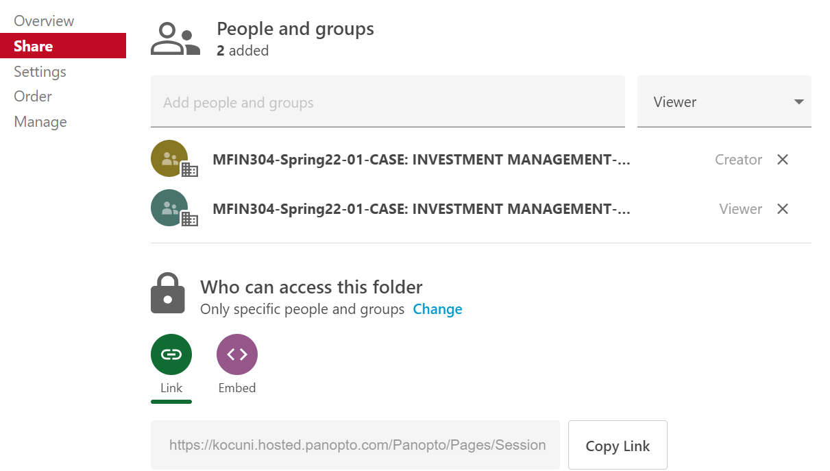Focus the Add people and groups field

[x=387, y=103]
